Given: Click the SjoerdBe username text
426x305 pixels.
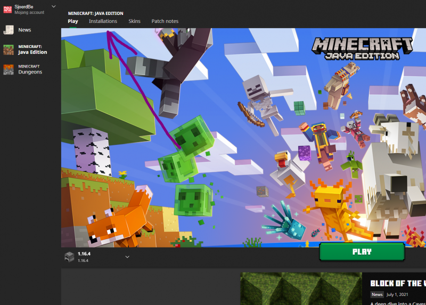Looking at the screenshot, I should point(24,6).
